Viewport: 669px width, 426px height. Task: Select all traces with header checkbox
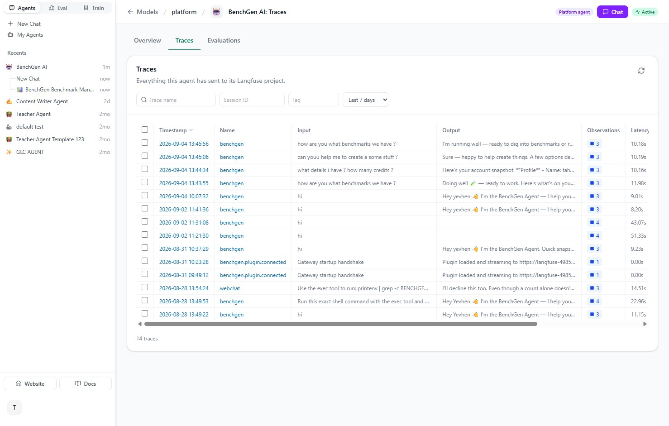point(145,129)
